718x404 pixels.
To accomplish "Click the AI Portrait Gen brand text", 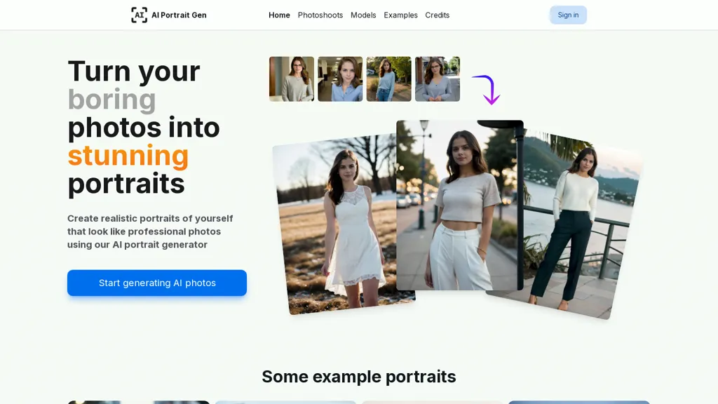I will click(x=179, y=15).
